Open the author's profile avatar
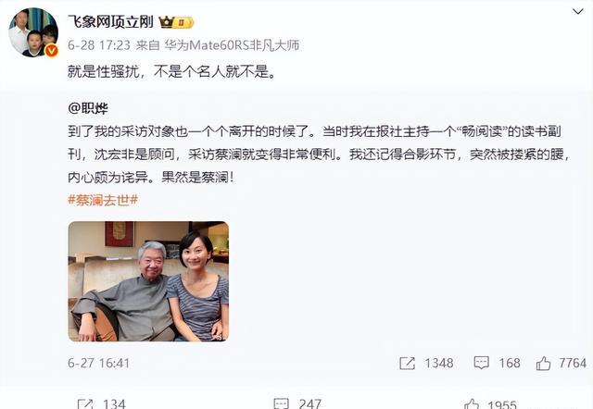This screenshot has height=409, width=593. coord(33,32)
